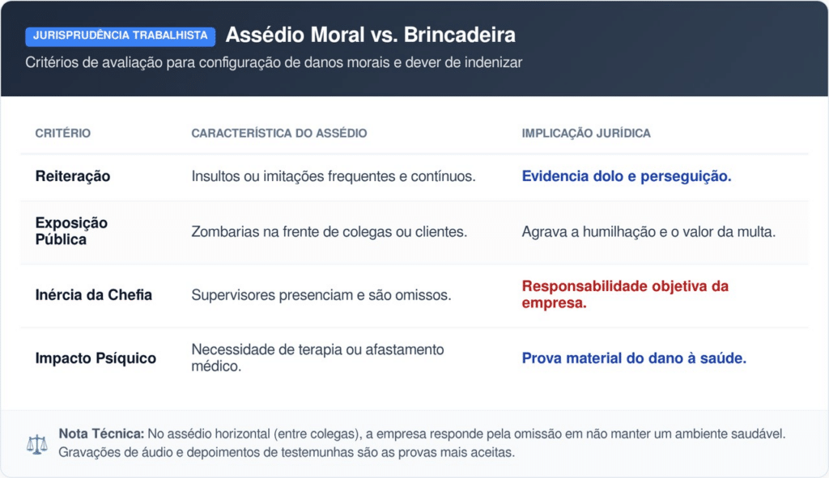Click the Impacto Psíquico row label
Viewport: 829px width, 478px height.
(96, 358)
